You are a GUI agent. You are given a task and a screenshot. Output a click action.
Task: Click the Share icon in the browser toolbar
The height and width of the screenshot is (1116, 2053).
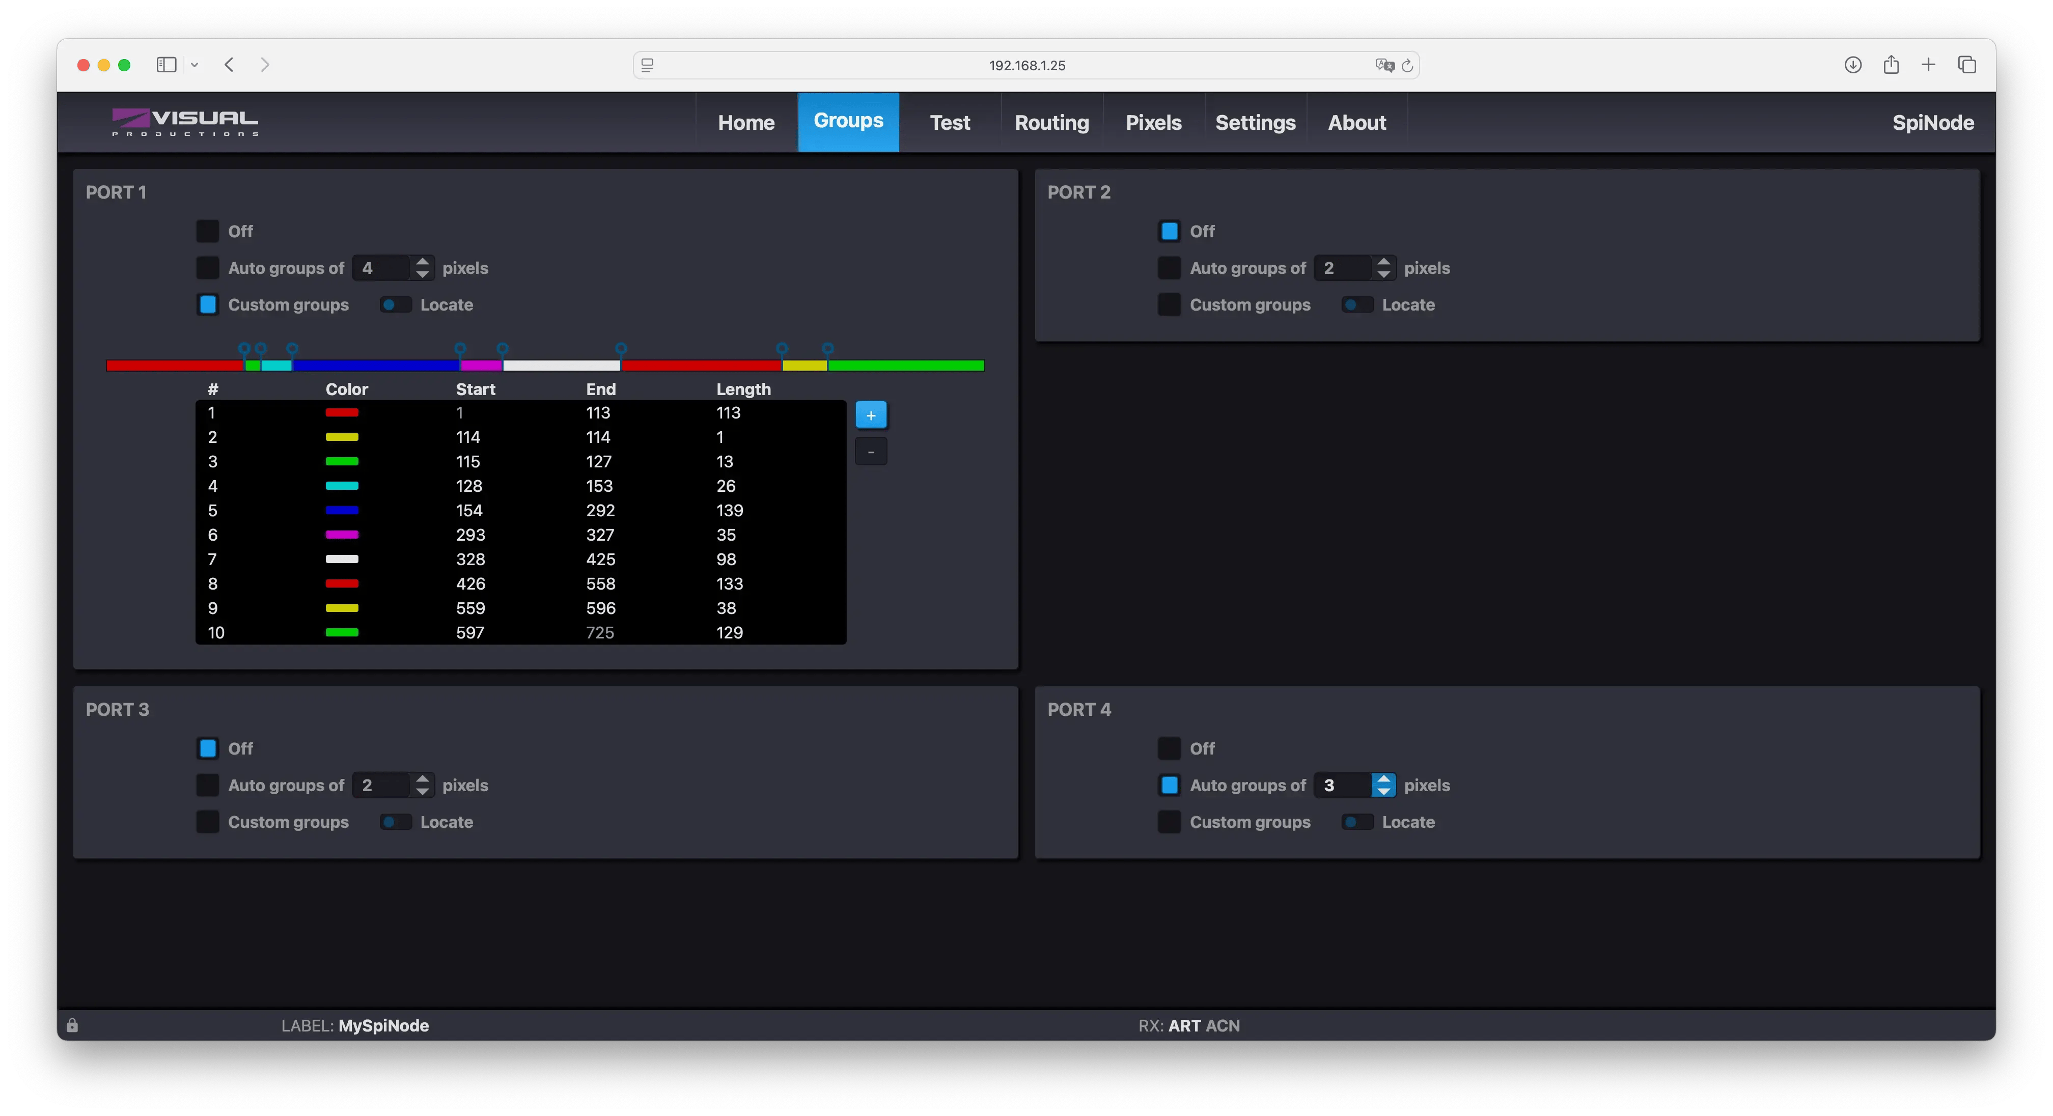pyautogui.click(x=1891, y=65)
